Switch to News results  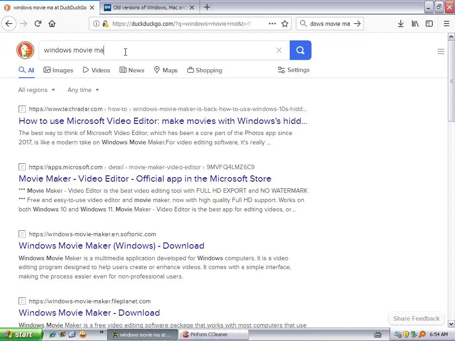132,70
